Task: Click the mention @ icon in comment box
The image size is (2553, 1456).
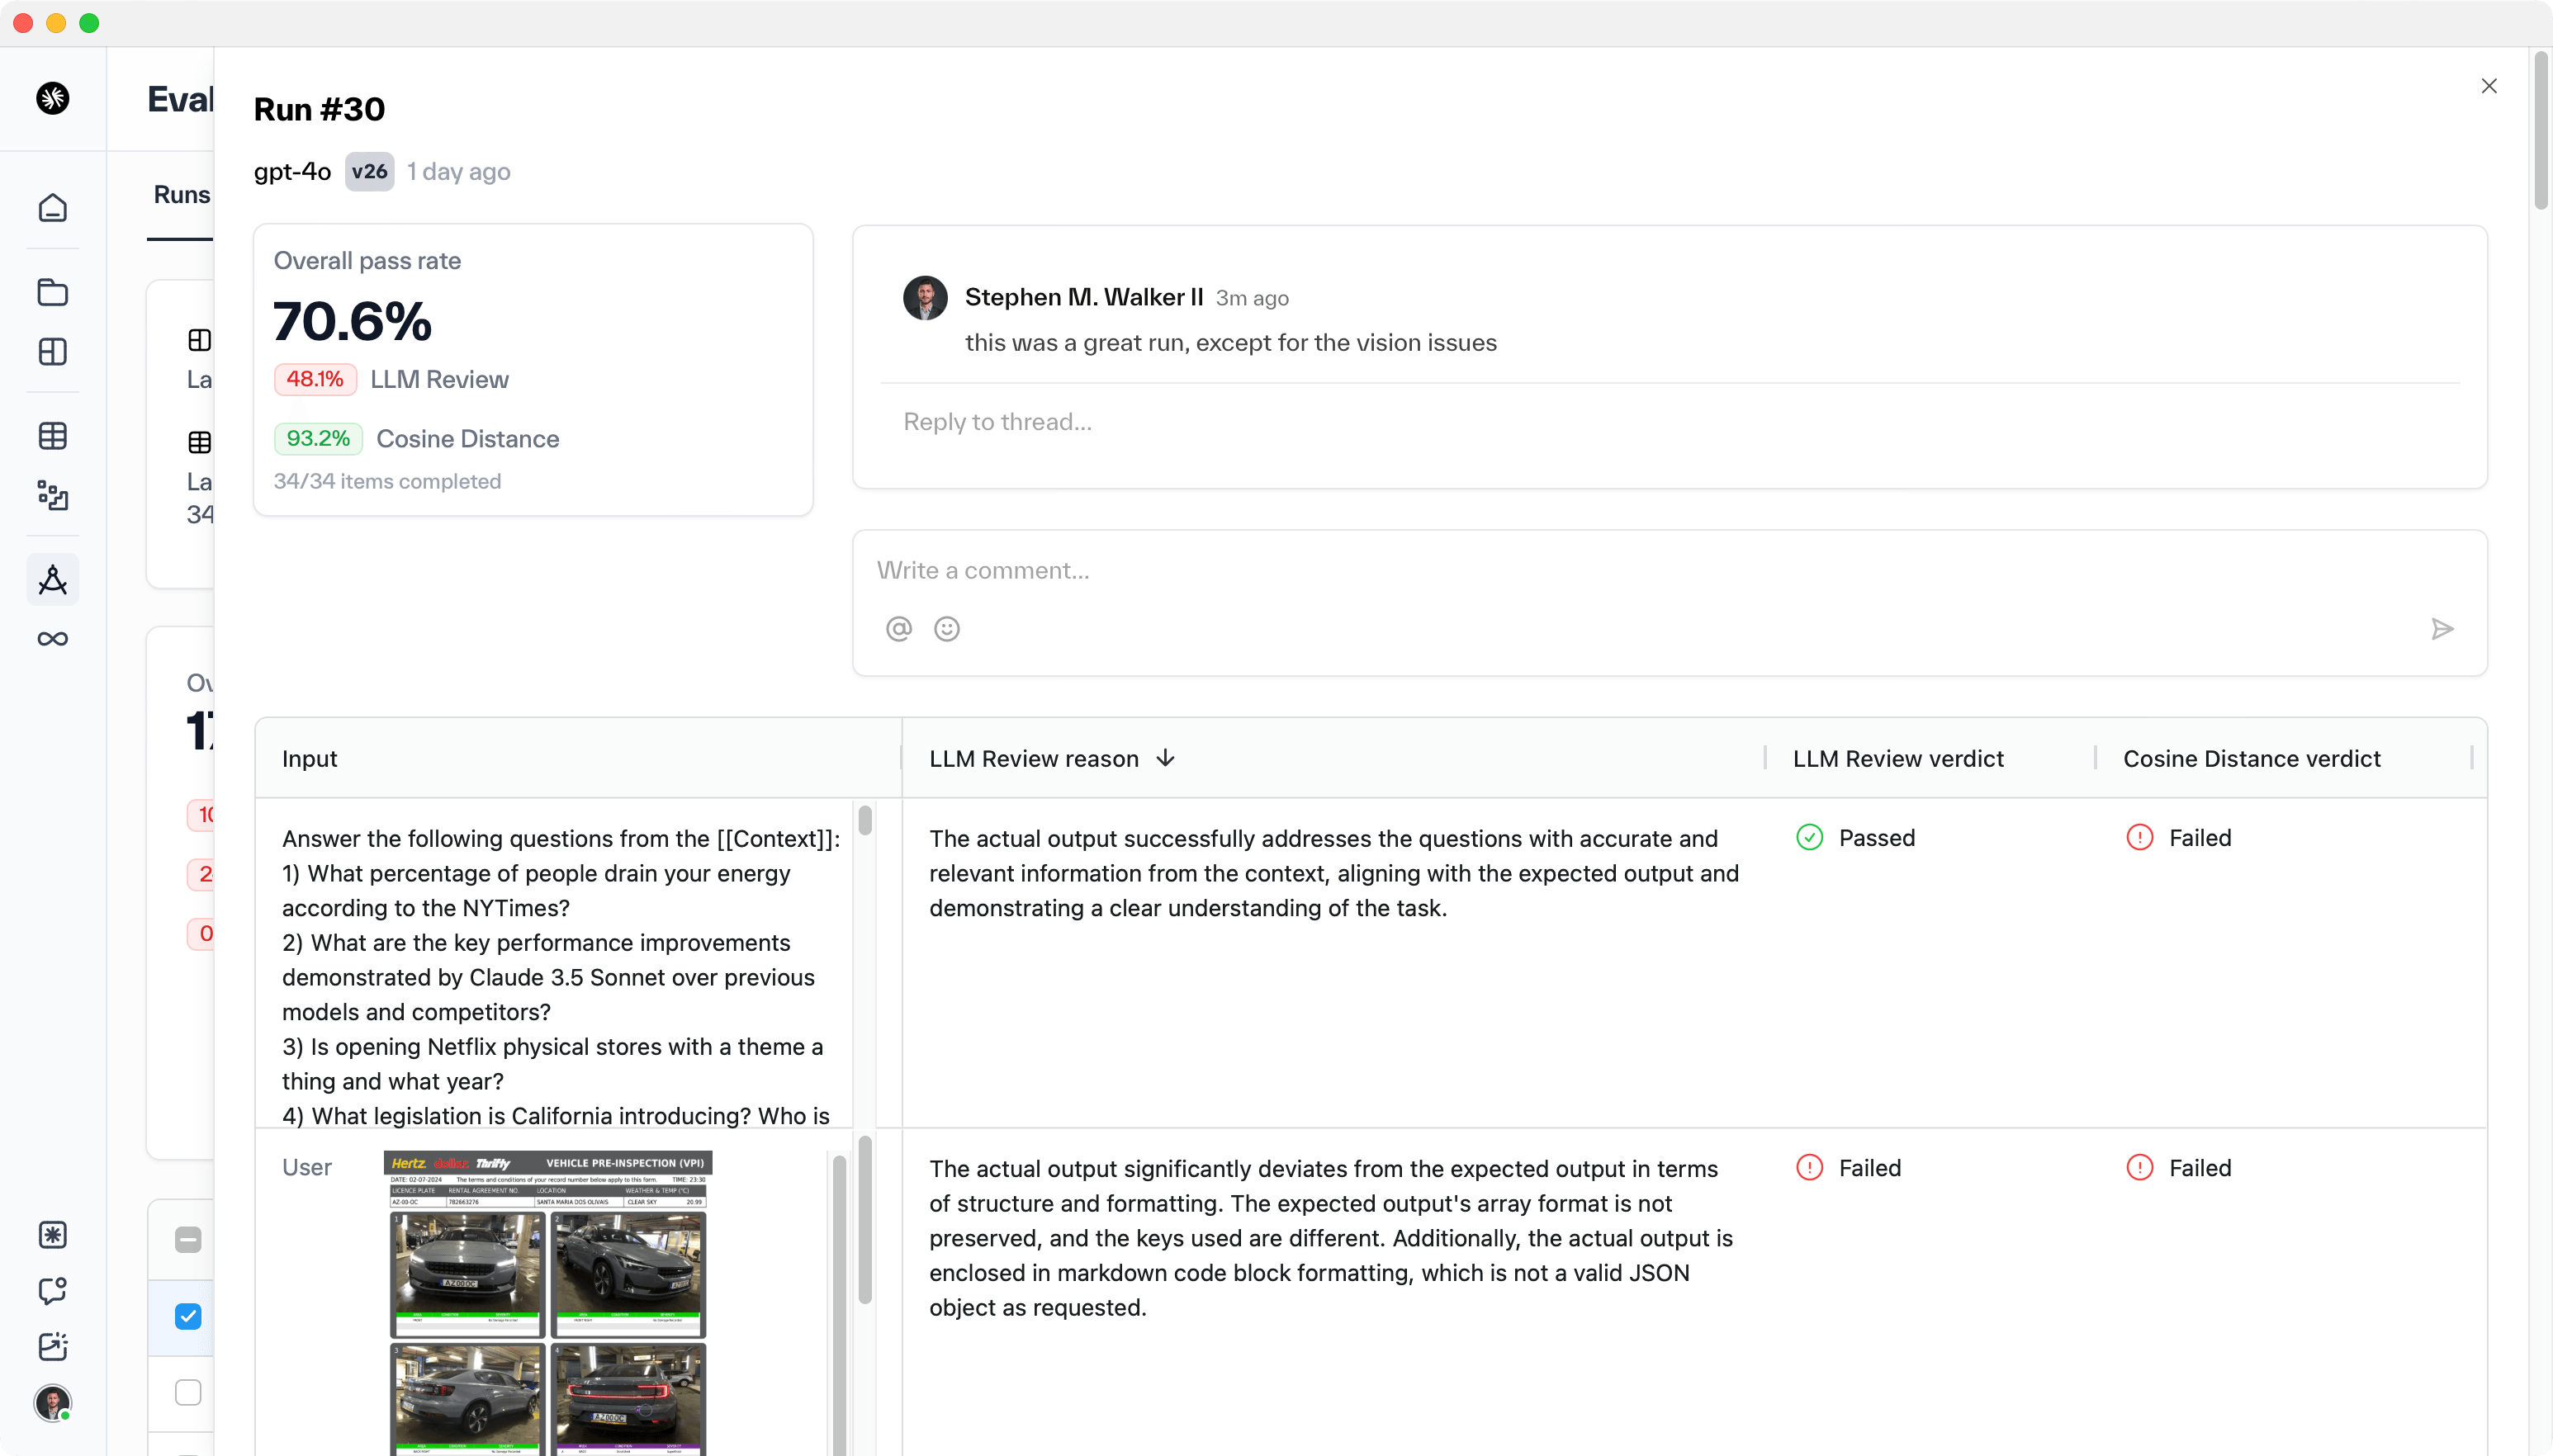Action: point(898,629)
